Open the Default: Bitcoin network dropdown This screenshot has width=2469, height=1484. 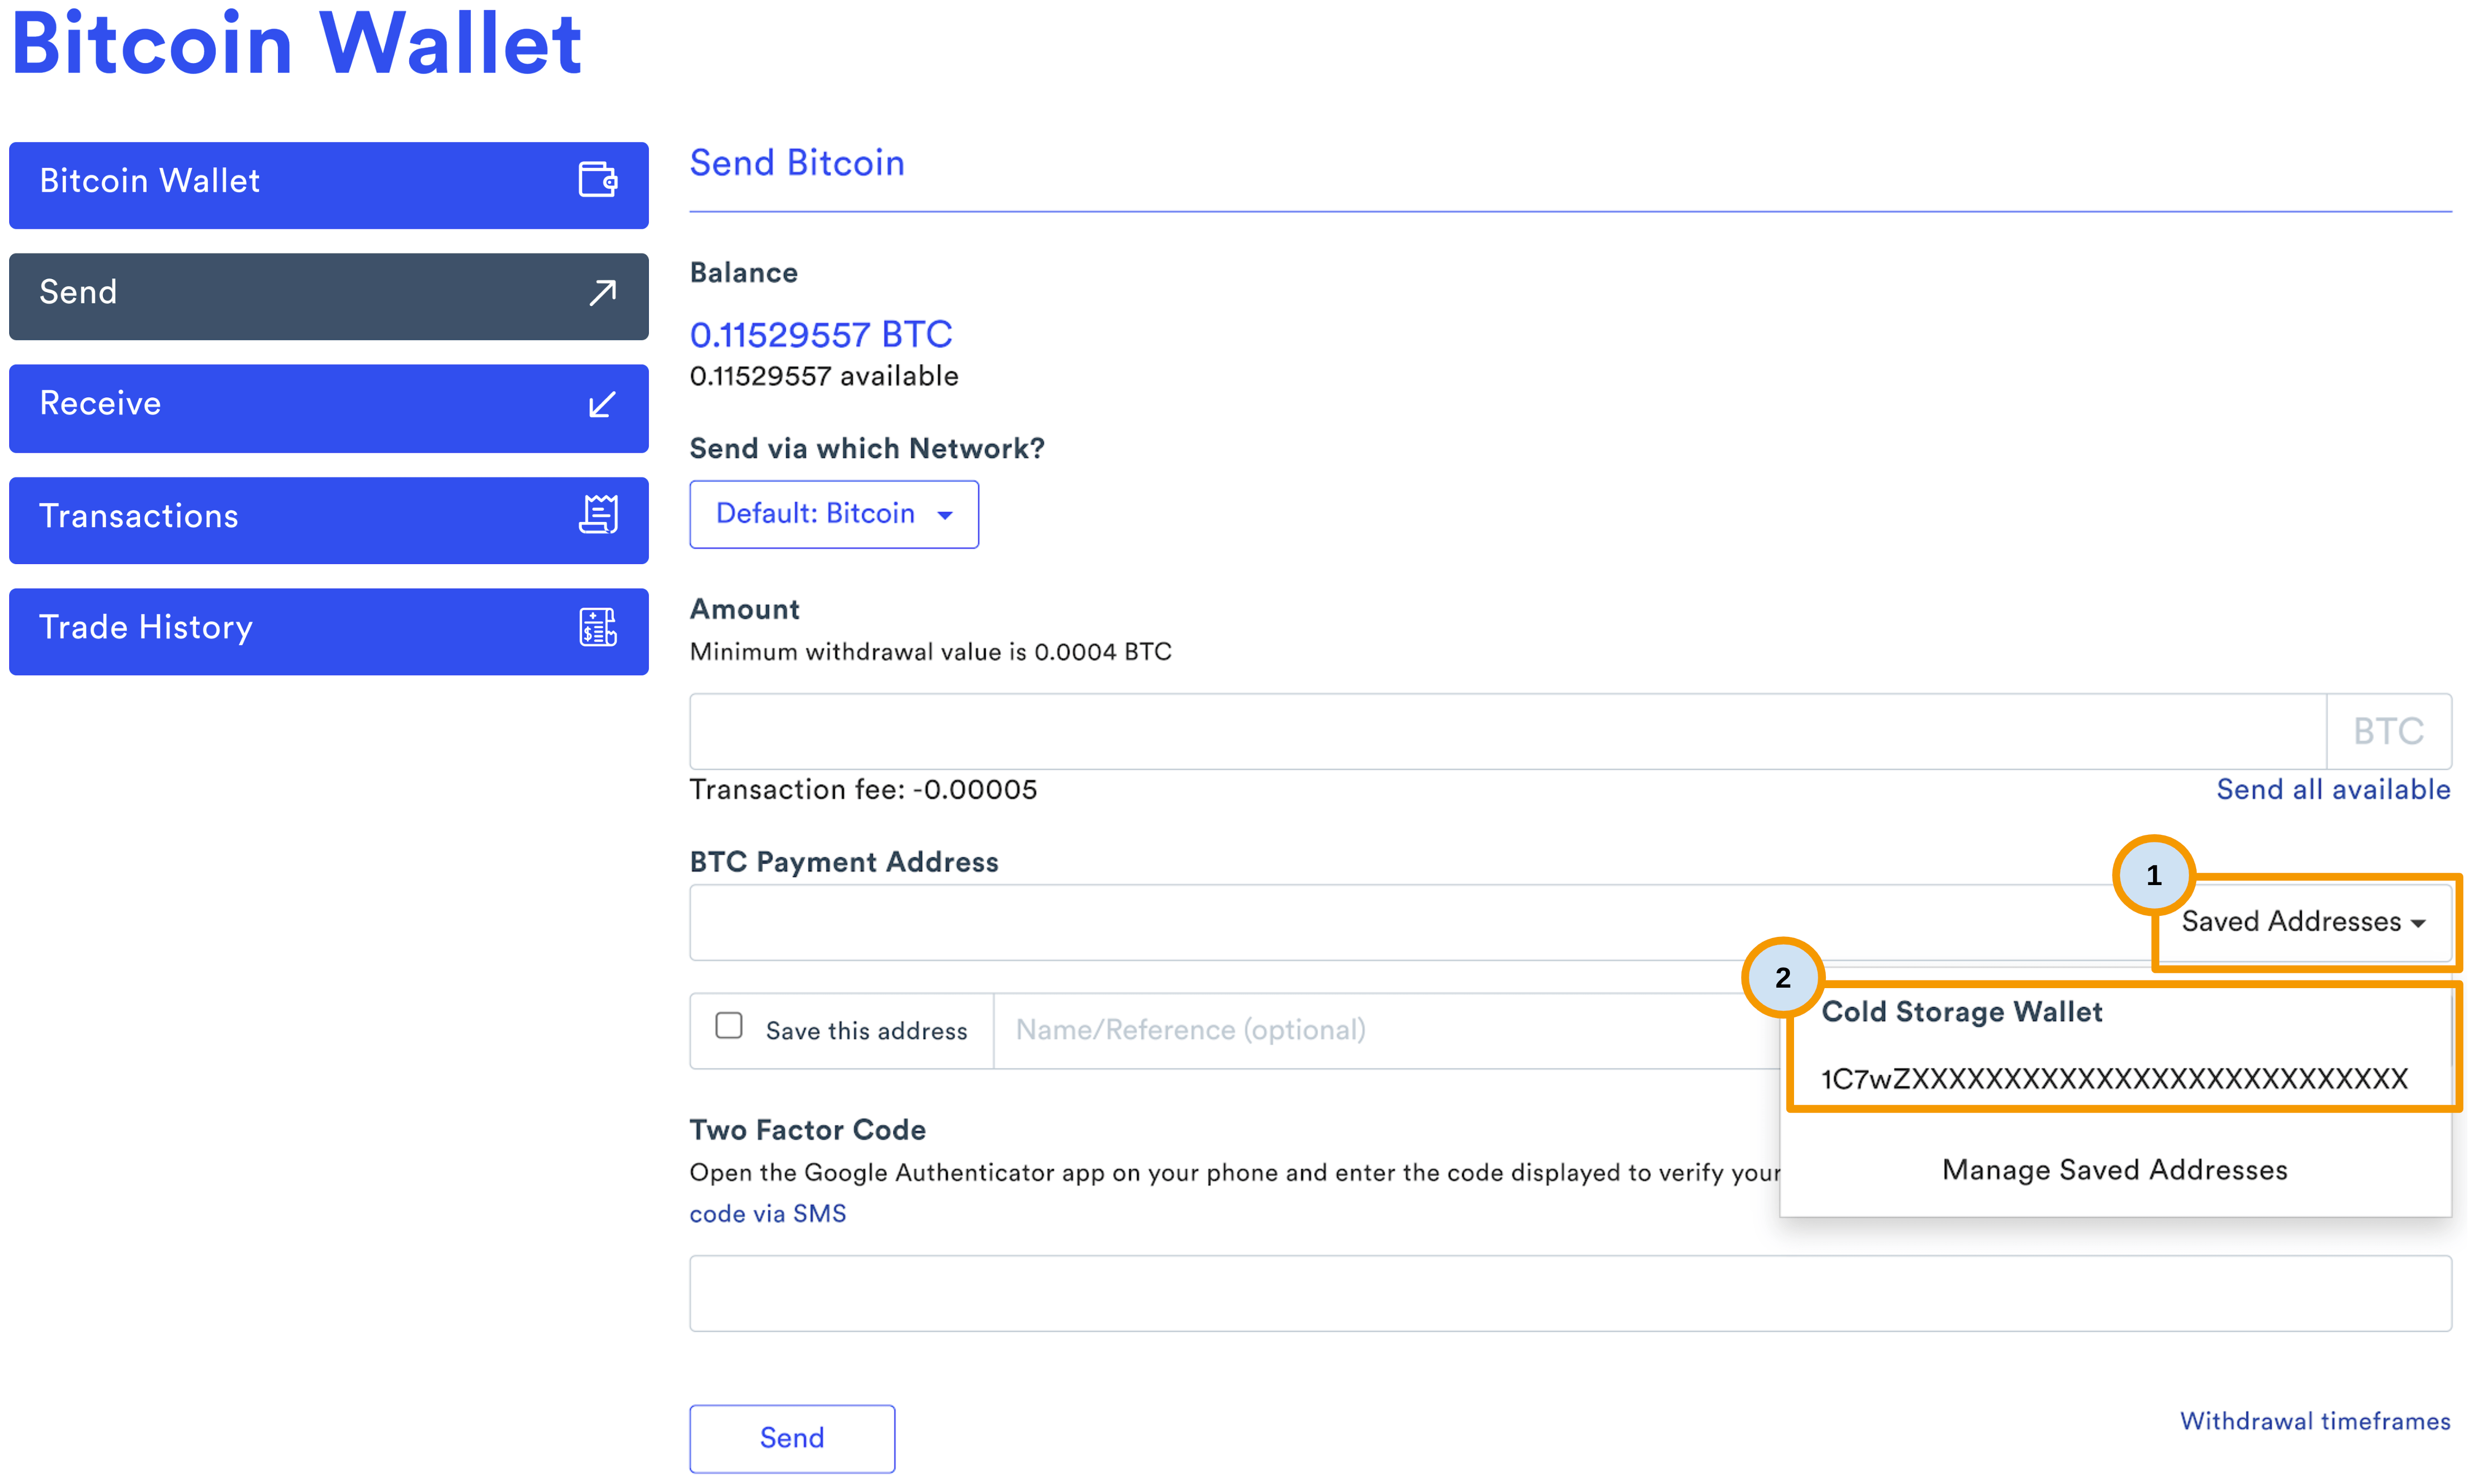coord(833,514)
